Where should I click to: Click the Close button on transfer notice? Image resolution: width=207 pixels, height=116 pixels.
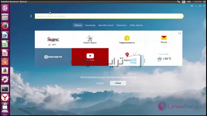coord(118,83)
